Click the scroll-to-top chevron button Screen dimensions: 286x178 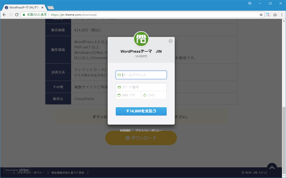(272, 168)
